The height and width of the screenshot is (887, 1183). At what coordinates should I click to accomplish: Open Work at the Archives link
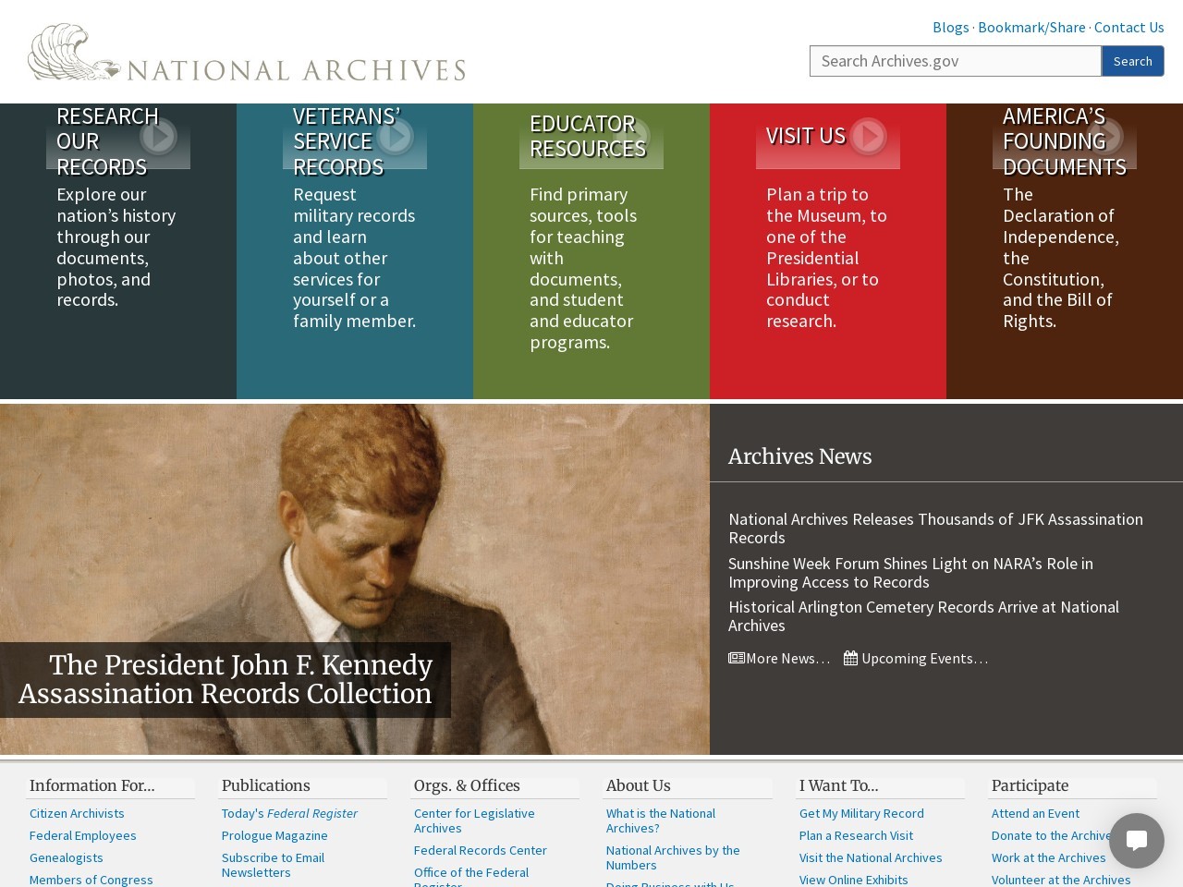pos(1048,857)
